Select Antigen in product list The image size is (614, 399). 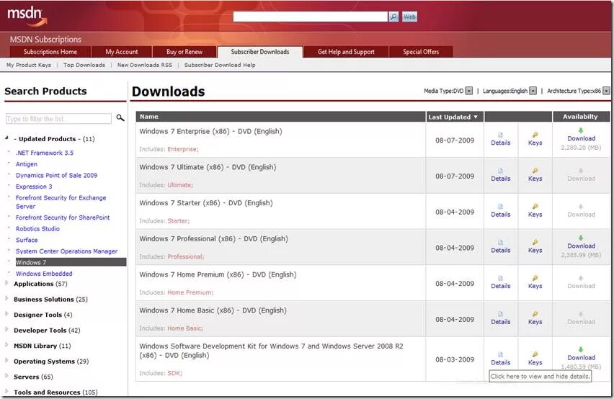pos(27,164)
